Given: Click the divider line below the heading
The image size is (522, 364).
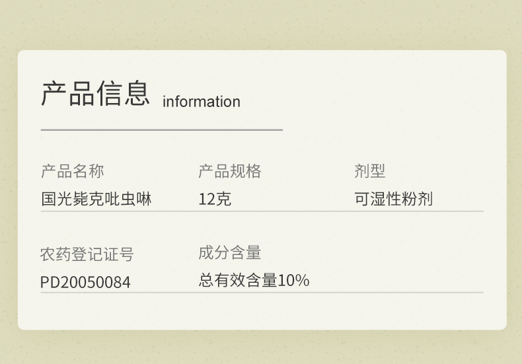Looking at the screenshot, I should [161, 130].
